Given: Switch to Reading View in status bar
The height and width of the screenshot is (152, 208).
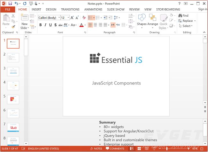Looking at the screenshot, I should tap(147, 148).
